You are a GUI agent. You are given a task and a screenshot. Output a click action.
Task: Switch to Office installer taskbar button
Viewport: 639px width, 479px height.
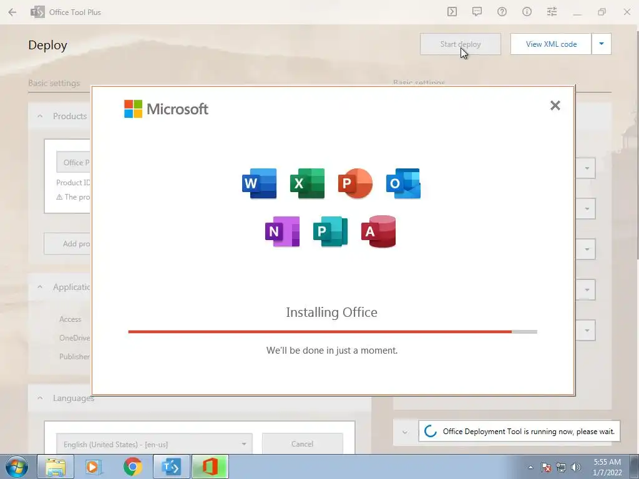coord(210,467)
